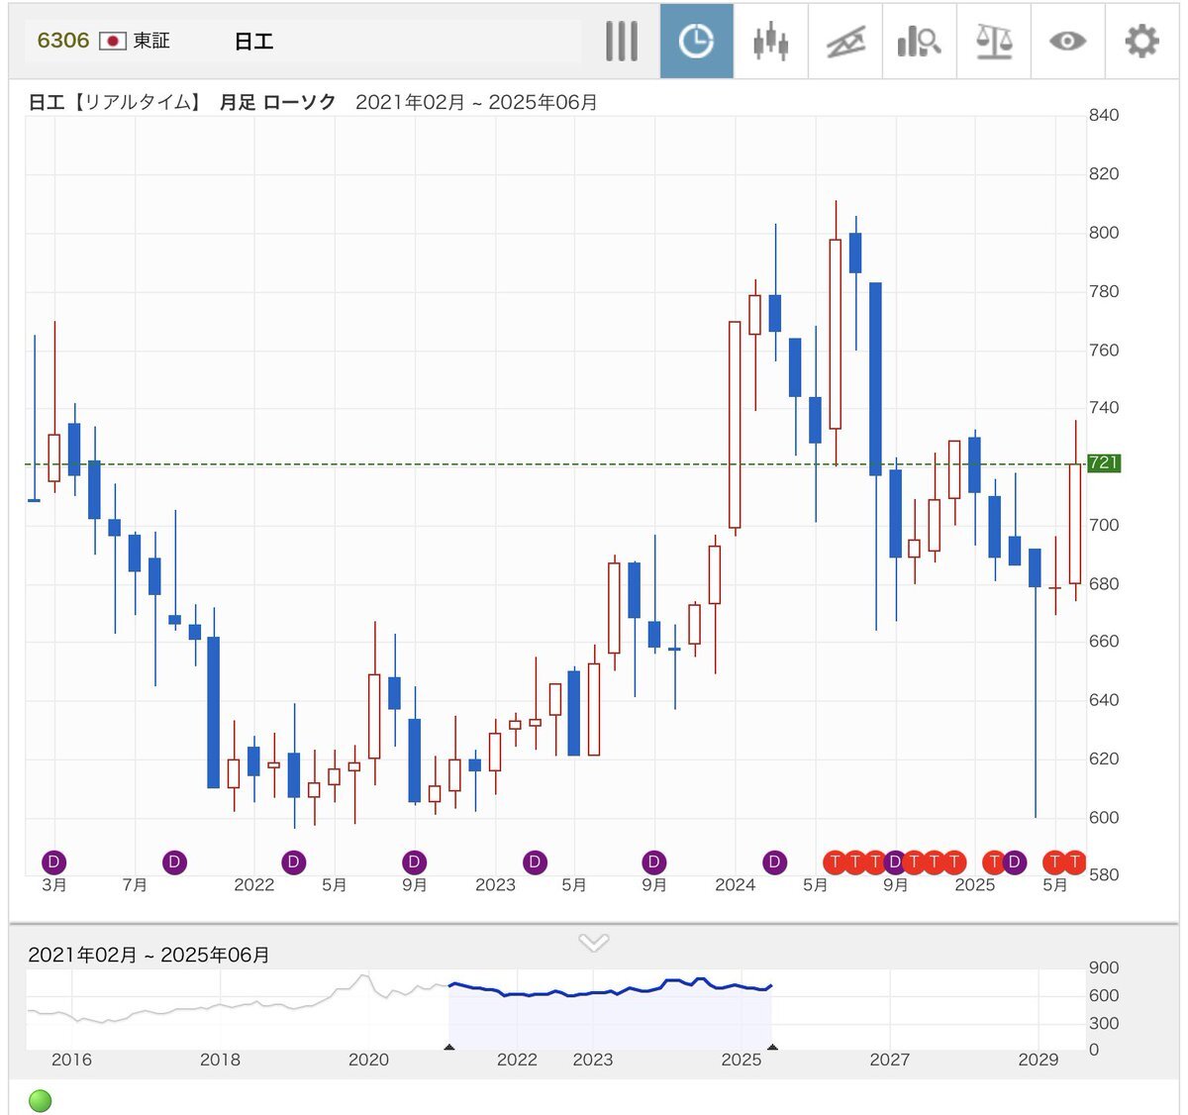Click the 2022 label on main chart axis

click(254, 885)
